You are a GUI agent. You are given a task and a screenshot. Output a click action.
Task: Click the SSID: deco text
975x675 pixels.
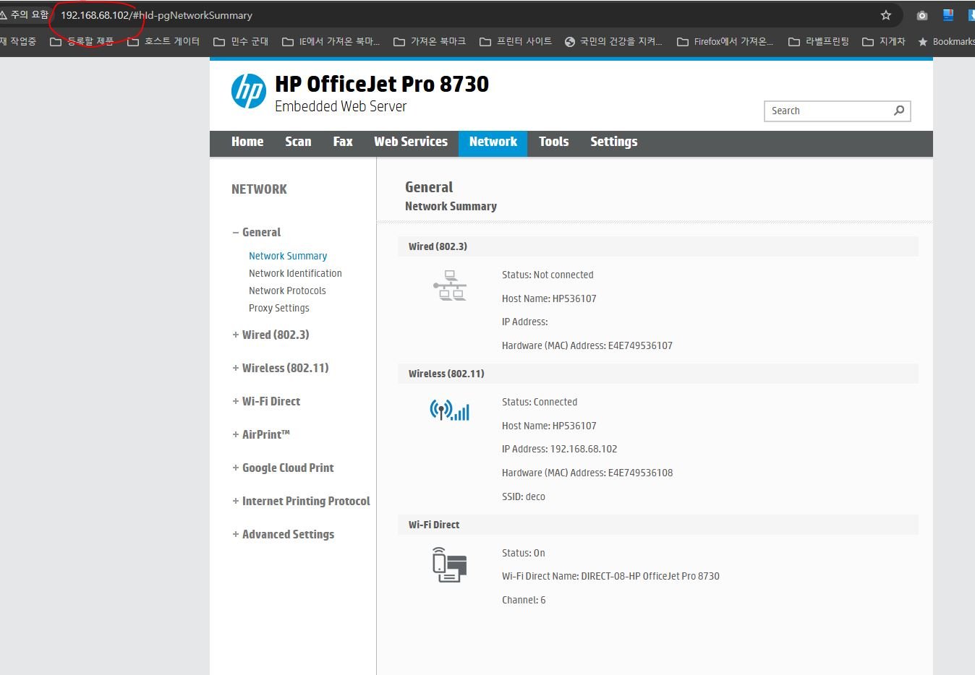tap(524, 496)
